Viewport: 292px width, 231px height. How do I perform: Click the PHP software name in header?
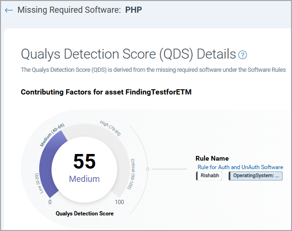tap(134, 10)
